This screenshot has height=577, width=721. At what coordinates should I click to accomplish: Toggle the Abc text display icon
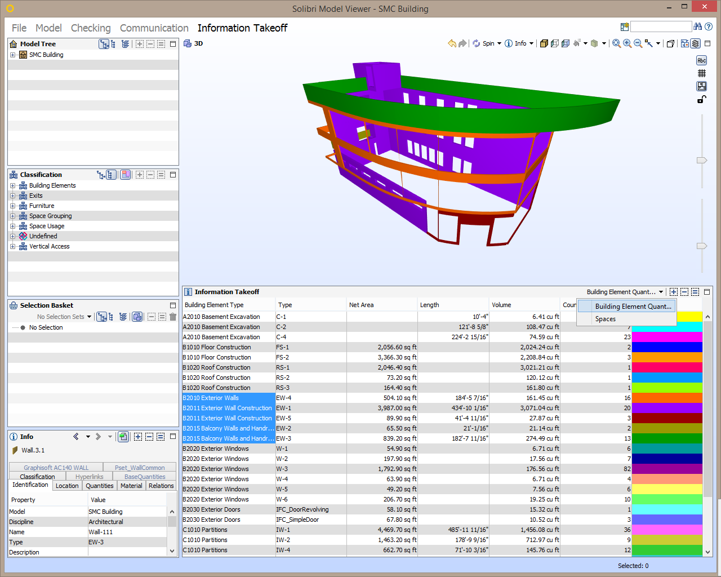pyautogui.click(x=701, y=60)
